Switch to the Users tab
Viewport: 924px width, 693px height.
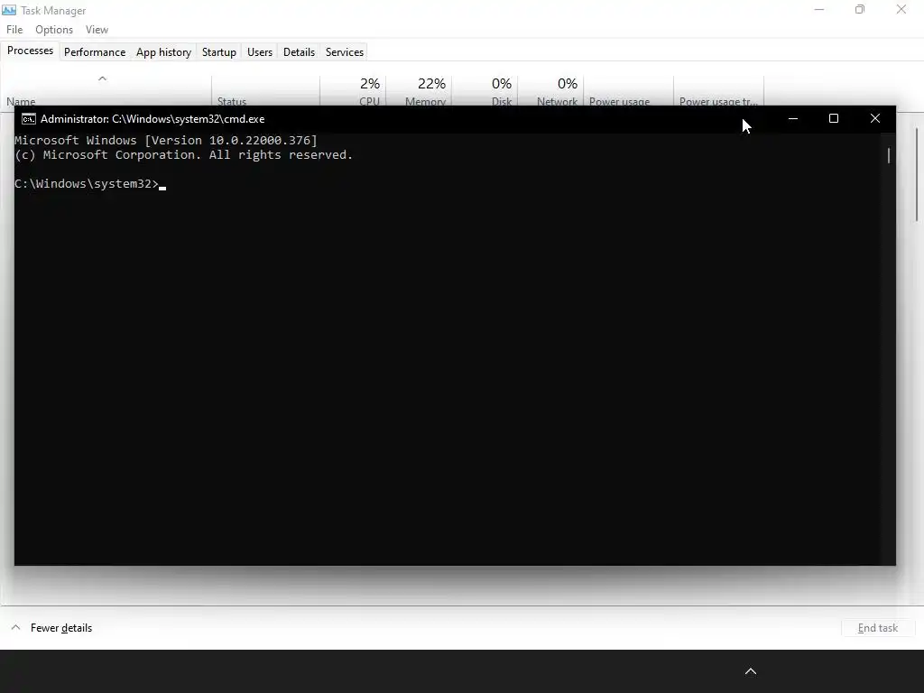[x=259, y=51]
